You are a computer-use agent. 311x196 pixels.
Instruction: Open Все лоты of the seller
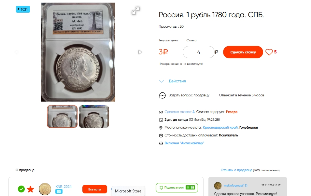point(95,189)
